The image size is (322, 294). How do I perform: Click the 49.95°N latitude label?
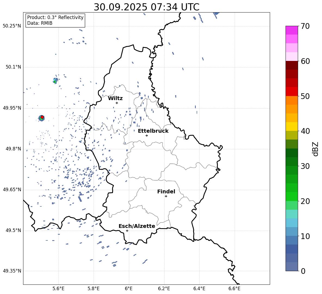pos(12,108)
